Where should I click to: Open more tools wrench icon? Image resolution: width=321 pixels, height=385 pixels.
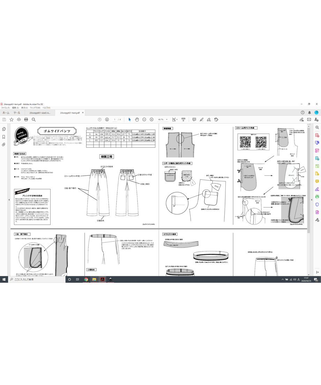(x=317, y=220)
